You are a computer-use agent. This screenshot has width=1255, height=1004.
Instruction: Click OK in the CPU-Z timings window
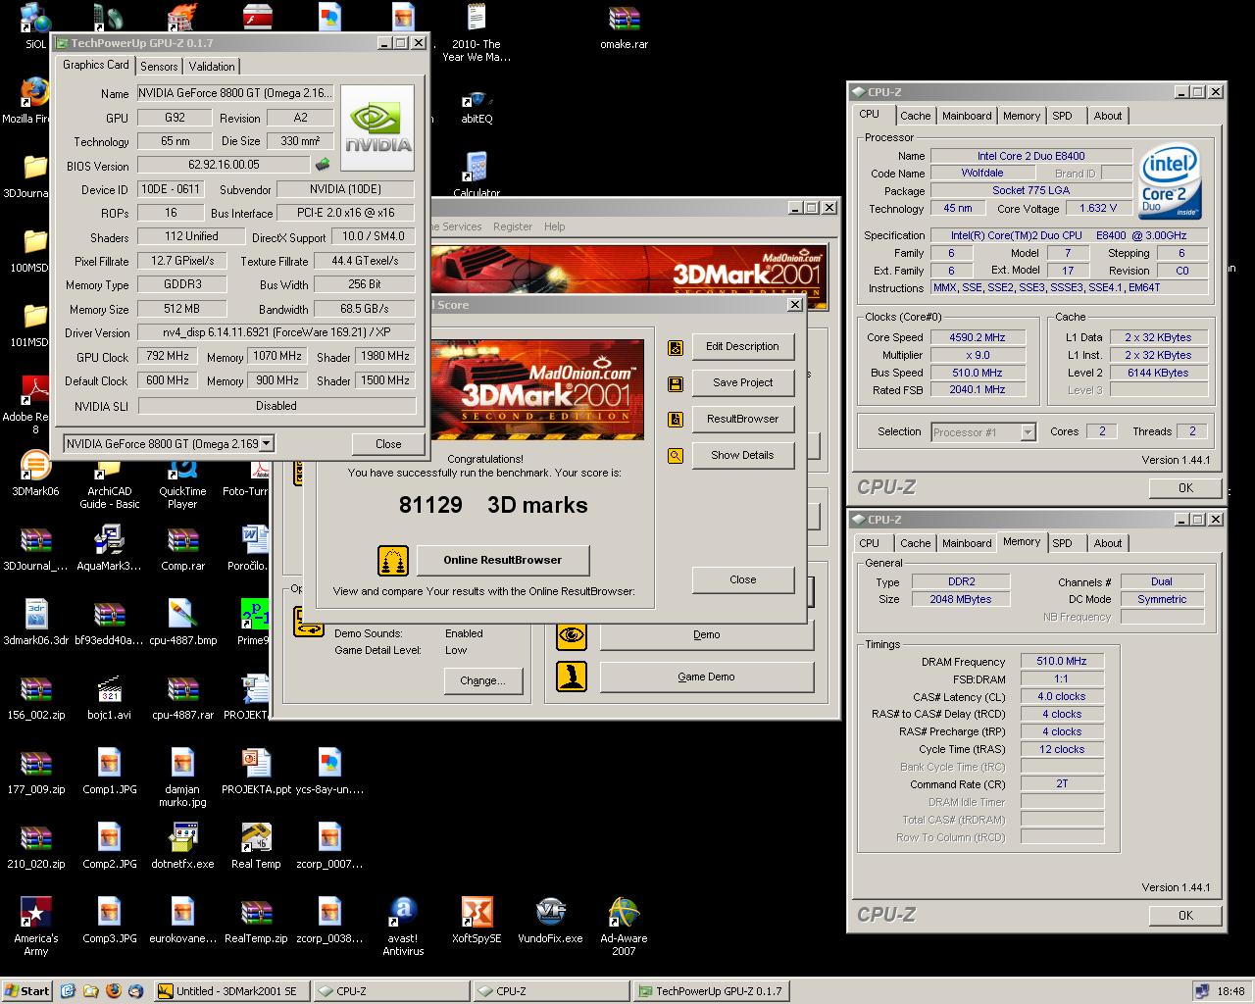tap(1185, 916)
